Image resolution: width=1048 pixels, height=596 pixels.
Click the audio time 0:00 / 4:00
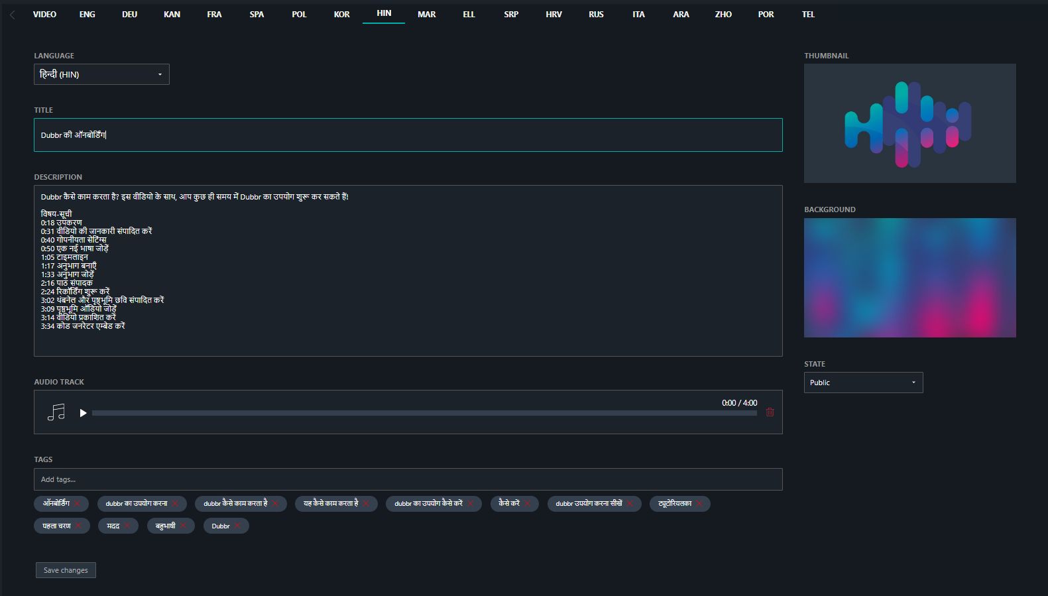coord(739,403)
